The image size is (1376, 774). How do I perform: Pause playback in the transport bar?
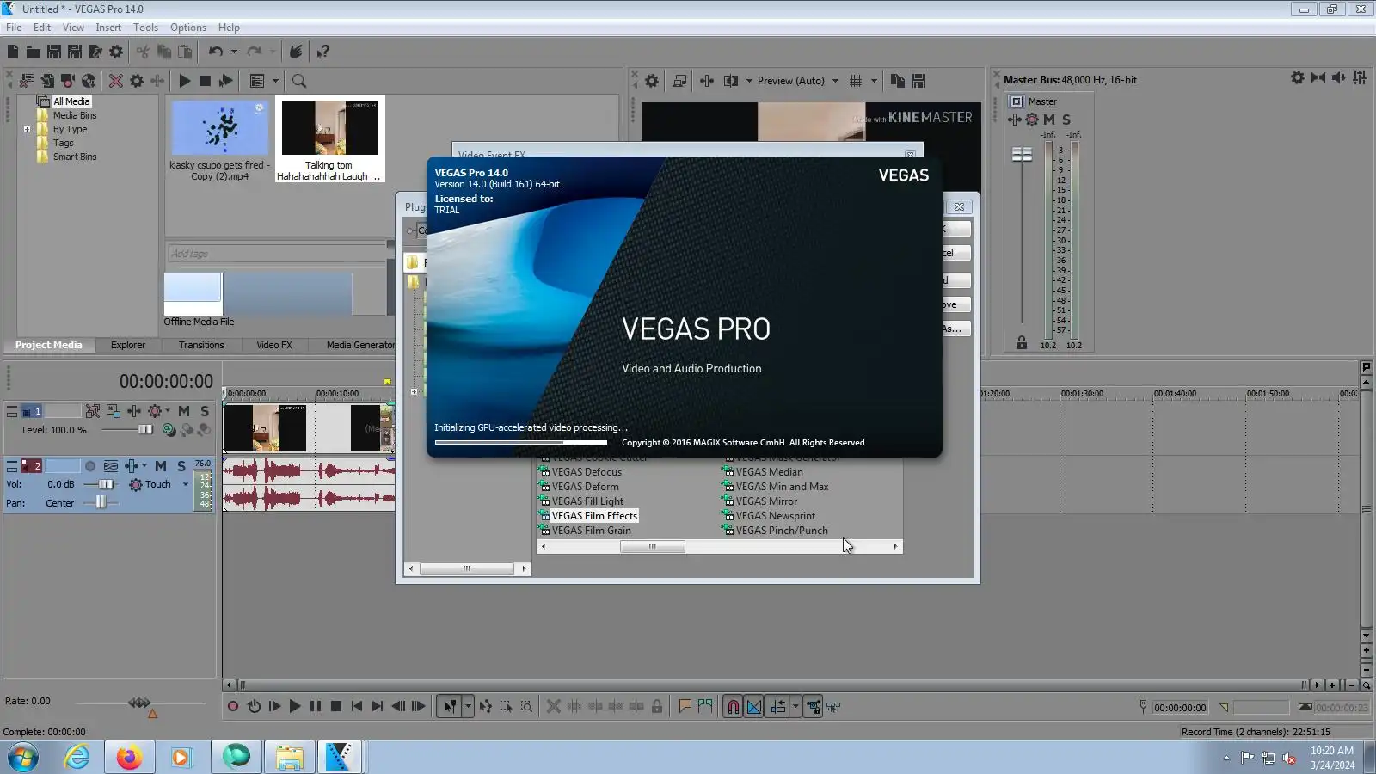[316, 707]
